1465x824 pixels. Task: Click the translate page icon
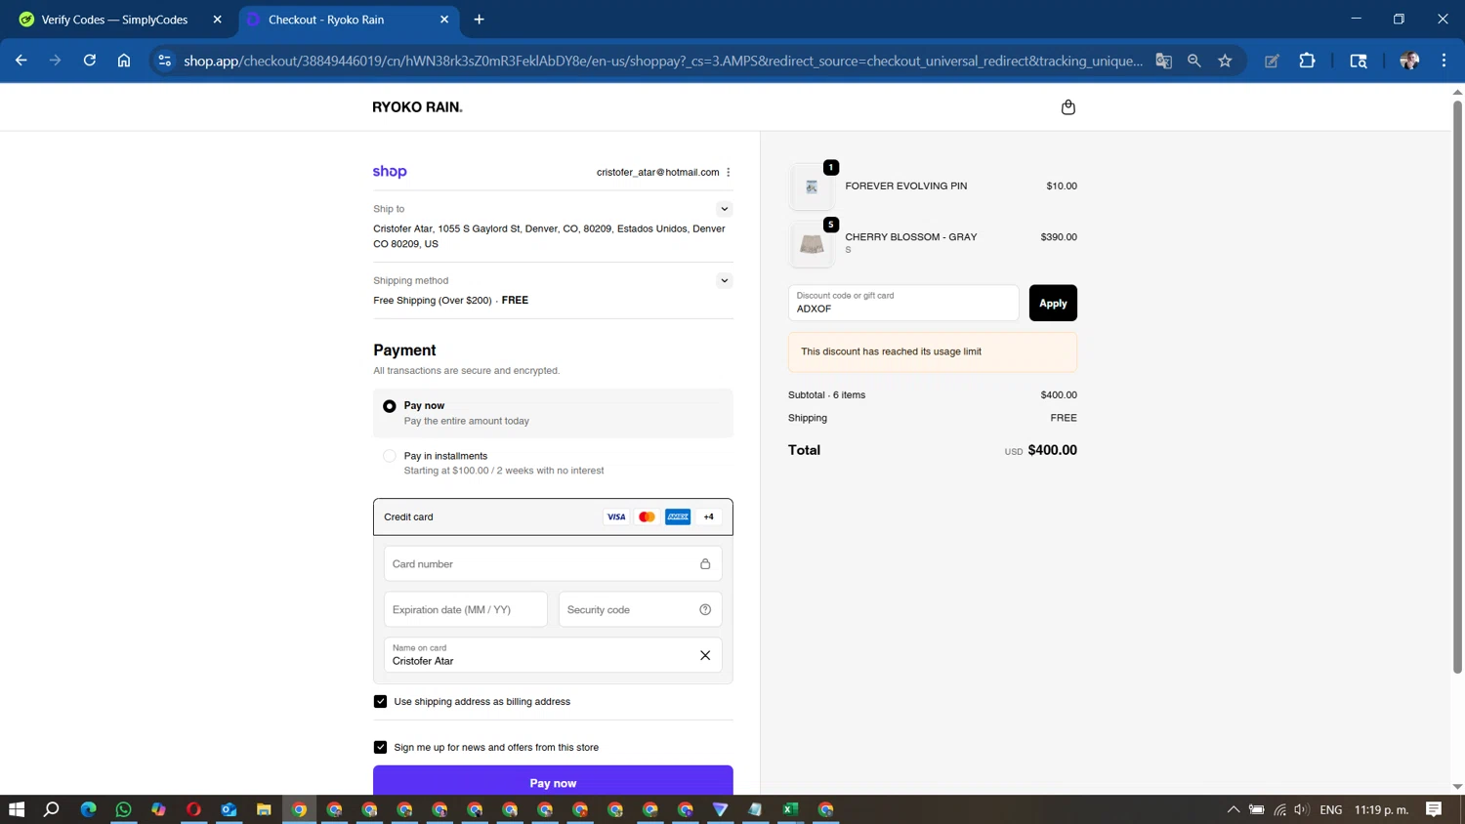[x=1163, y=61]
